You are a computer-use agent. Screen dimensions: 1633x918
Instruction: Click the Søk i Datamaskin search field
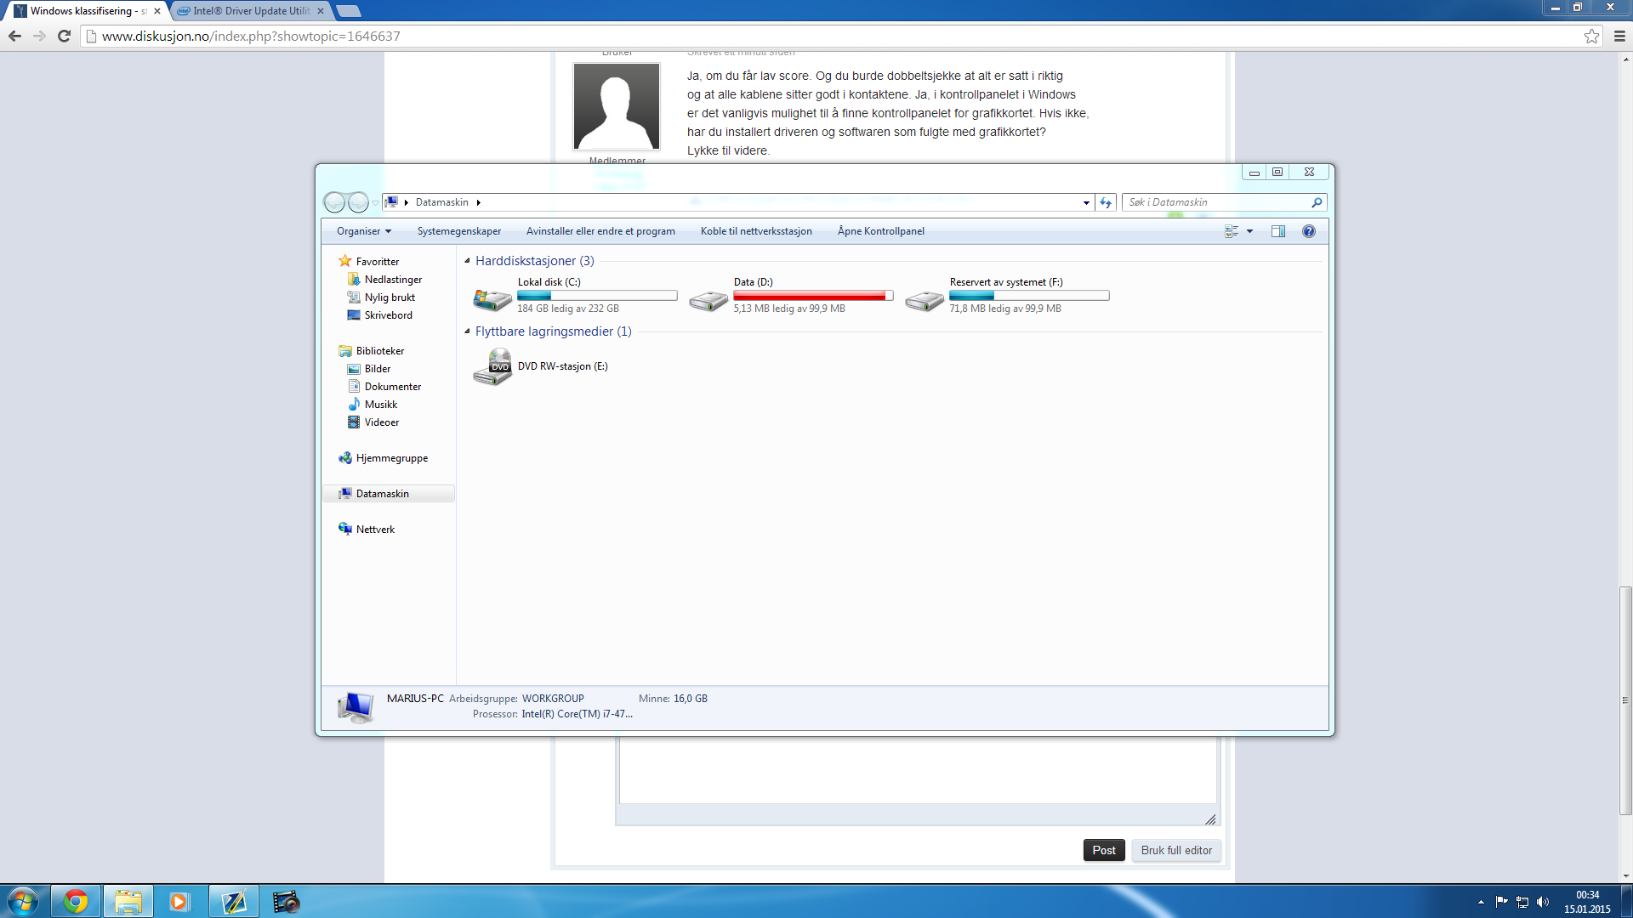coord(1216,202)
